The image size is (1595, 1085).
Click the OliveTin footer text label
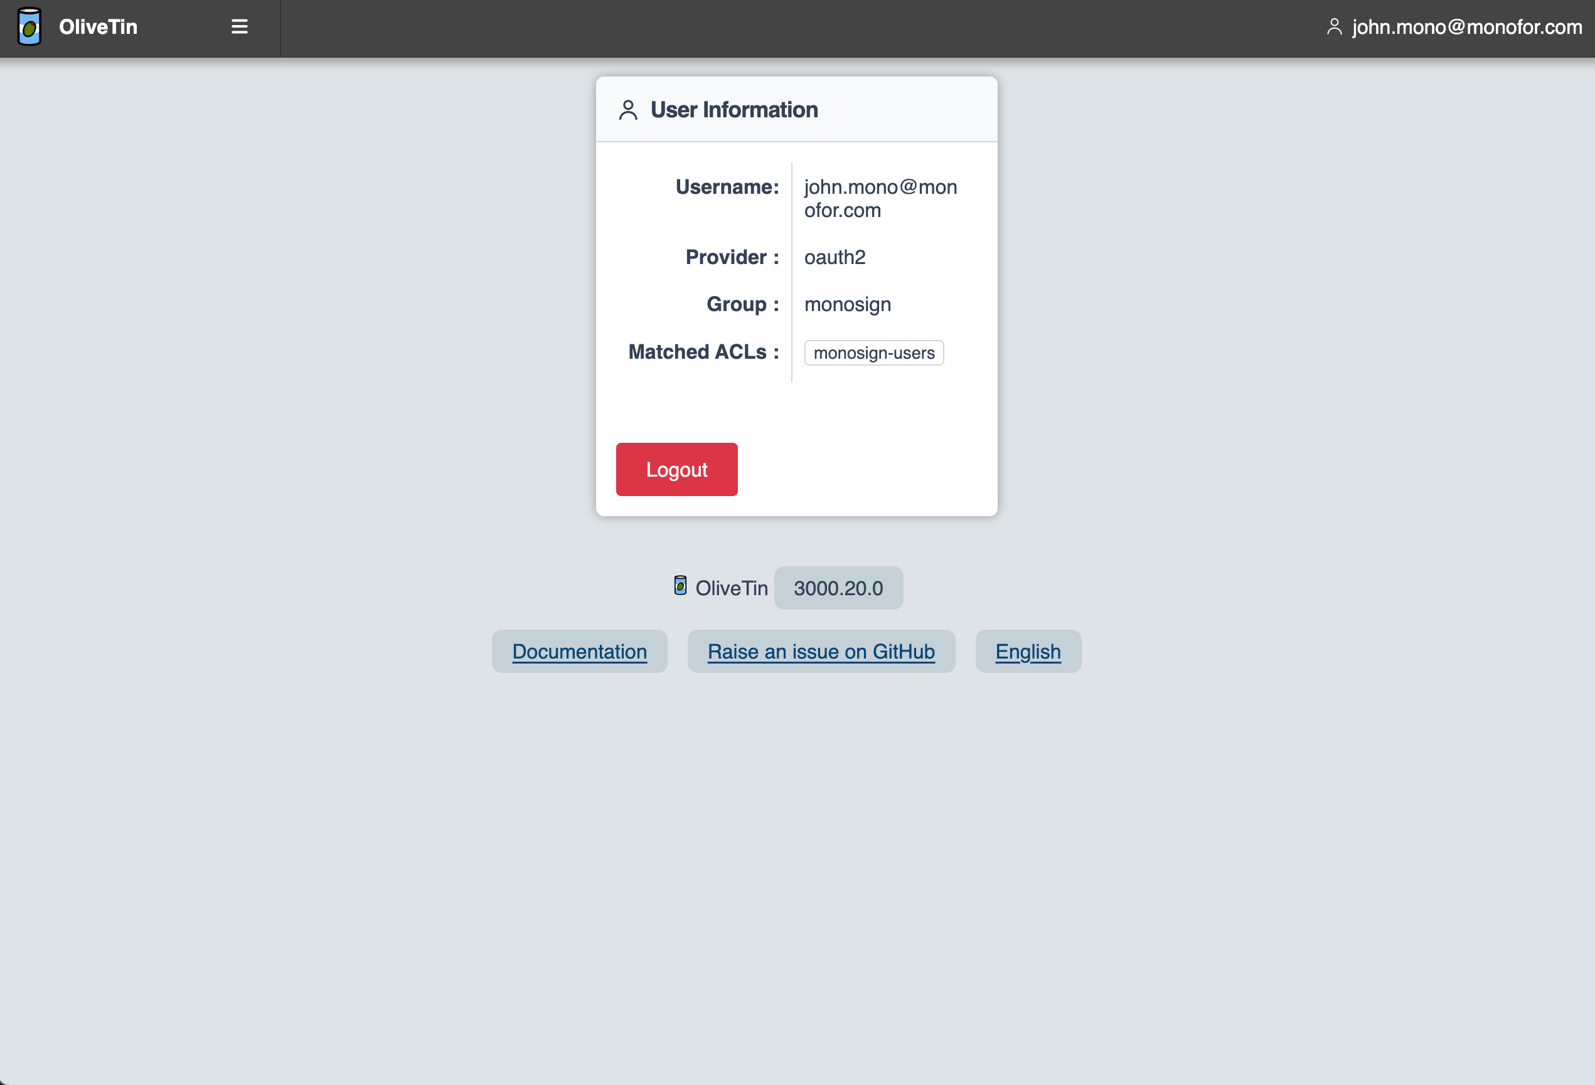tap(732, 588)
